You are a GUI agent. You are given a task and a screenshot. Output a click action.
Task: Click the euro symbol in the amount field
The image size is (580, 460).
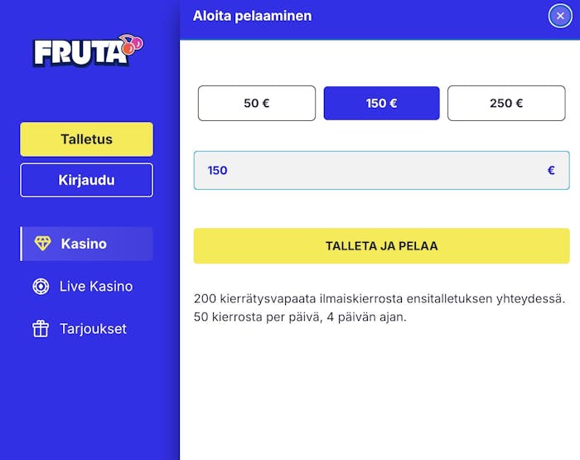tap(551, 170)
